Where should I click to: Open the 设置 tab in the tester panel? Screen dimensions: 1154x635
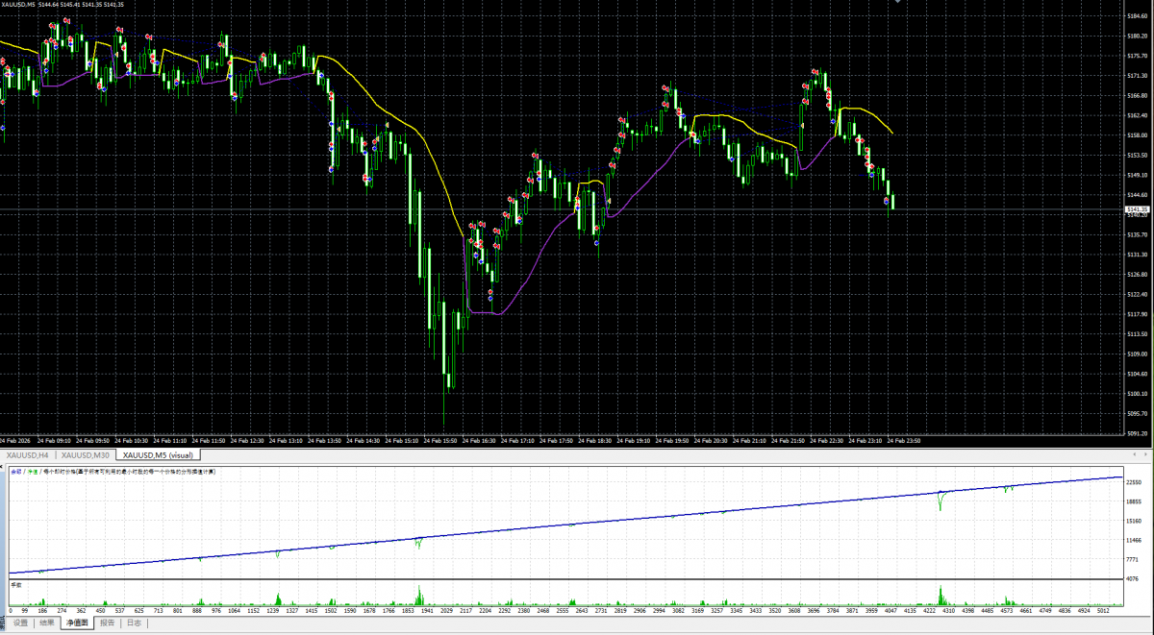(19, 623)
